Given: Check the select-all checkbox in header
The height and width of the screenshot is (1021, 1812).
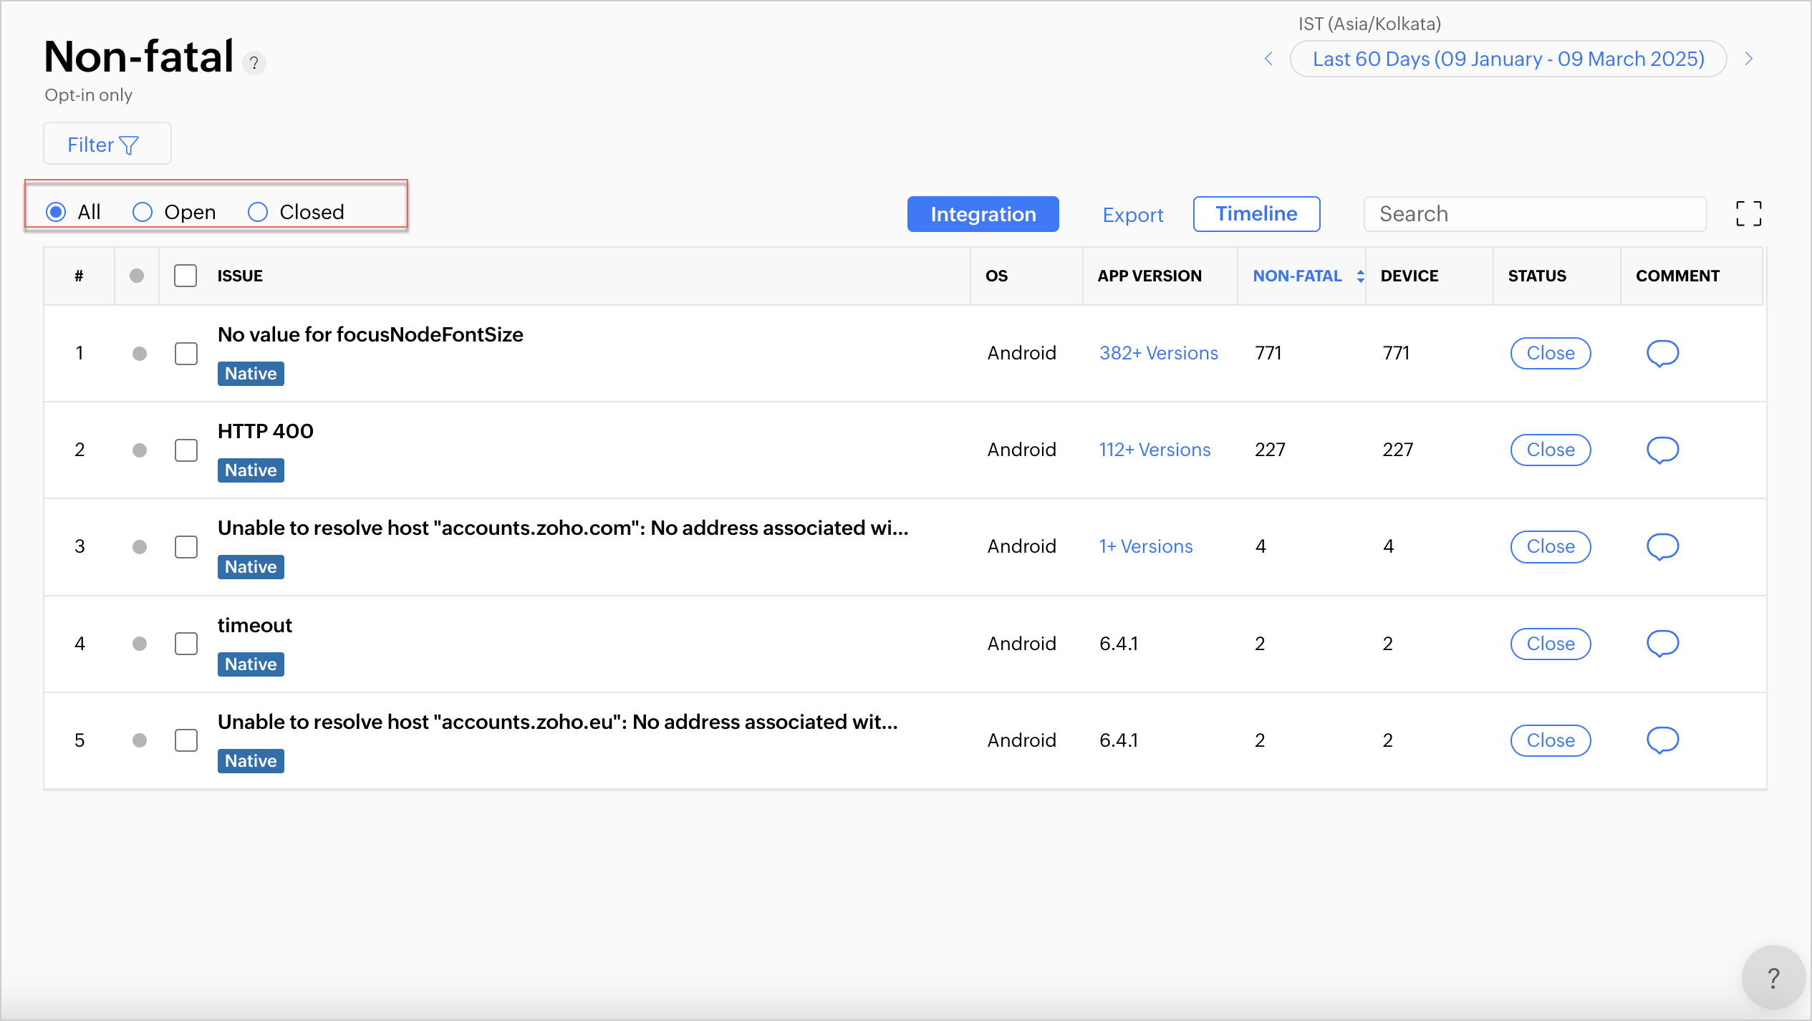Looking at the screenshot, I should [185, 276].
